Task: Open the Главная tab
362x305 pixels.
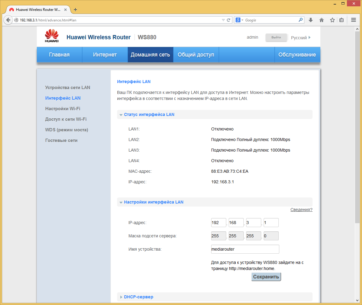Action: [59, 55]
